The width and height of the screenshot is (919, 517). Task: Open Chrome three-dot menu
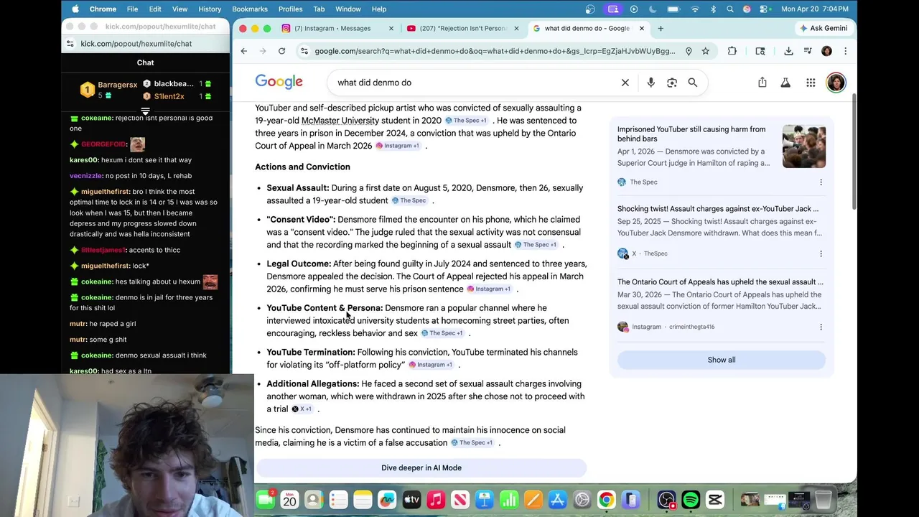[x=845, y=51]
